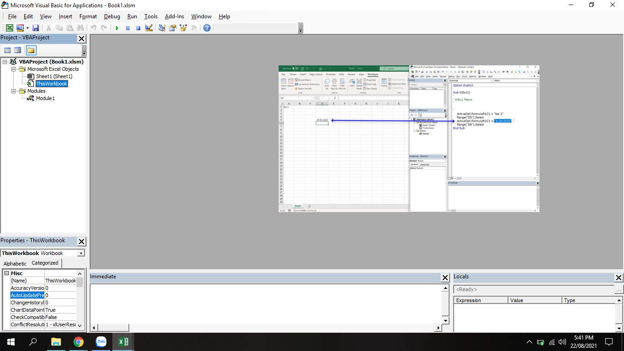Click the Copy icon in the toolbar
The image size is (624, 351).
click(59, 28)
